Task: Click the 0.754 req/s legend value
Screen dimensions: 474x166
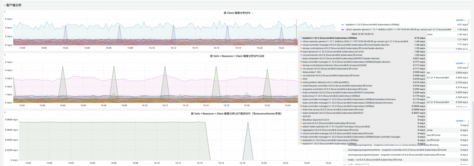Action: tap(462, 83)
